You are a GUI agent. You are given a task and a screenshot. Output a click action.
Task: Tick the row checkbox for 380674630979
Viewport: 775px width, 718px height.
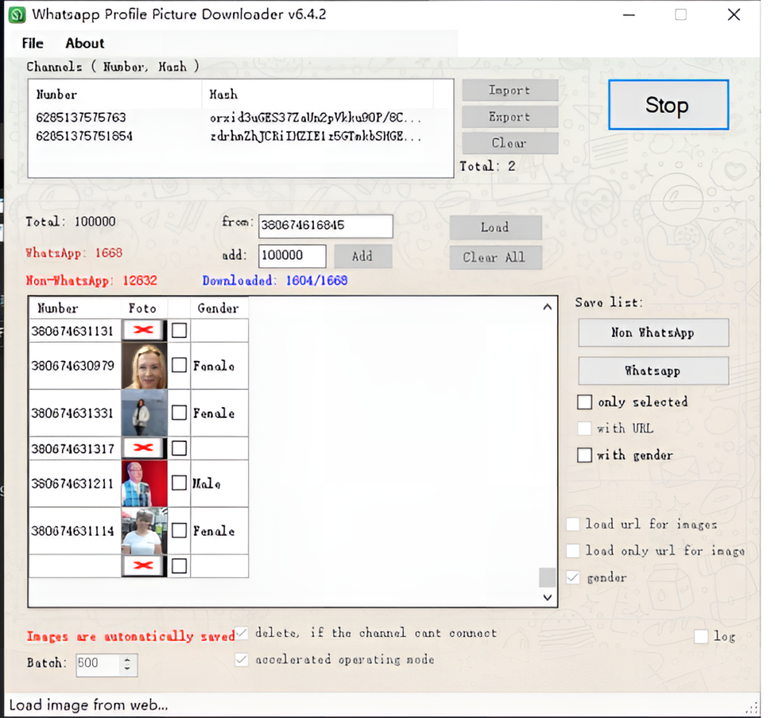tap(179, 365)
